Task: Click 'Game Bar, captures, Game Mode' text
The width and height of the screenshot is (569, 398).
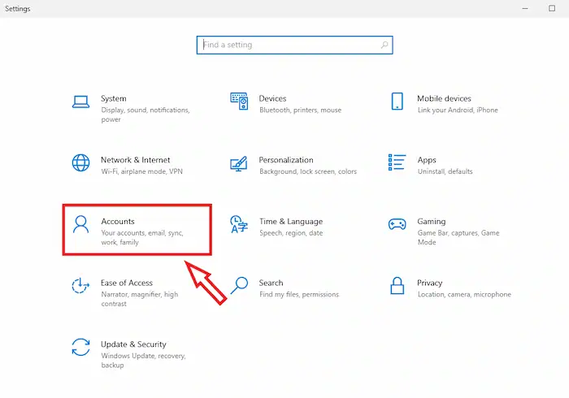Action: [458, 237]
